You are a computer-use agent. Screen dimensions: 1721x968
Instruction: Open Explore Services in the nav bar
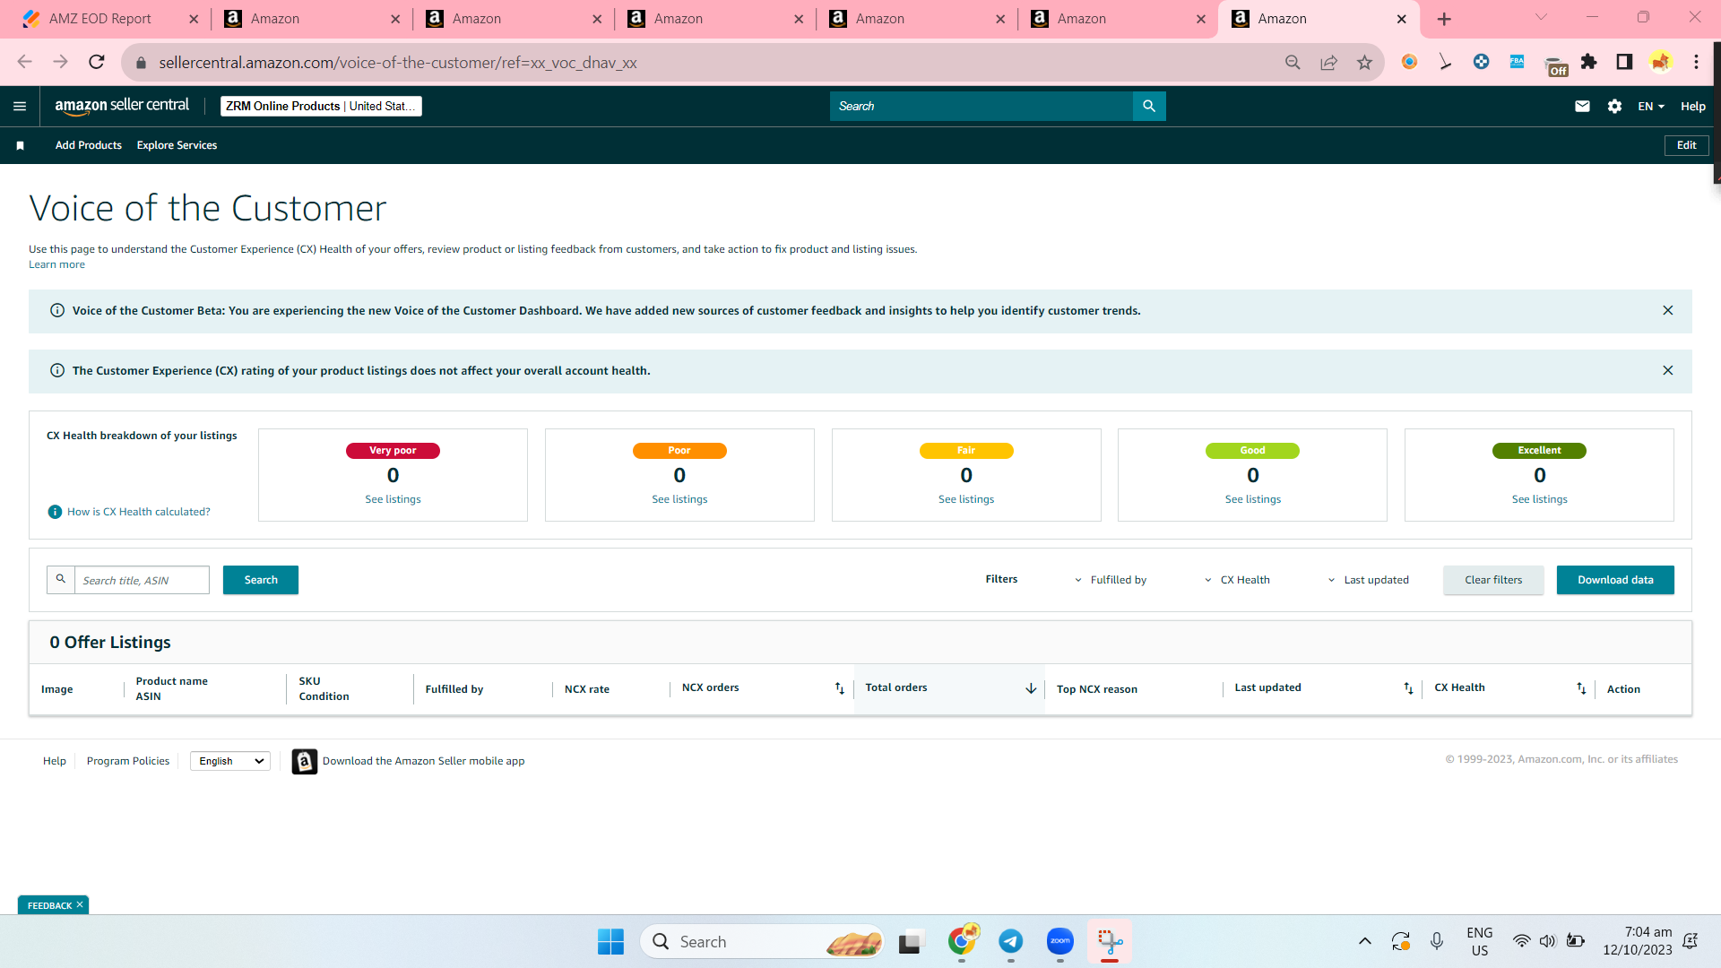pyautogui.click(x=177, y=145)
